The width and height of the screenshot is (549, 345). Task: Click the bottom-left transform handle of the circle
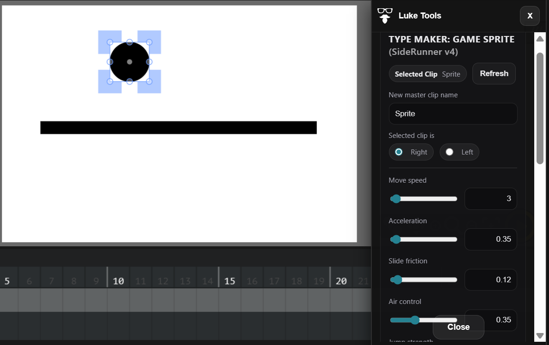point(110,82)
